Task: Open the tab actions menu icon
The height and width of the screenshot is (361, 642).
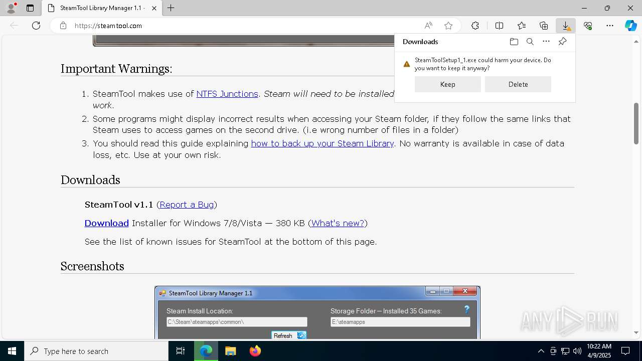Action: point(30,8)
